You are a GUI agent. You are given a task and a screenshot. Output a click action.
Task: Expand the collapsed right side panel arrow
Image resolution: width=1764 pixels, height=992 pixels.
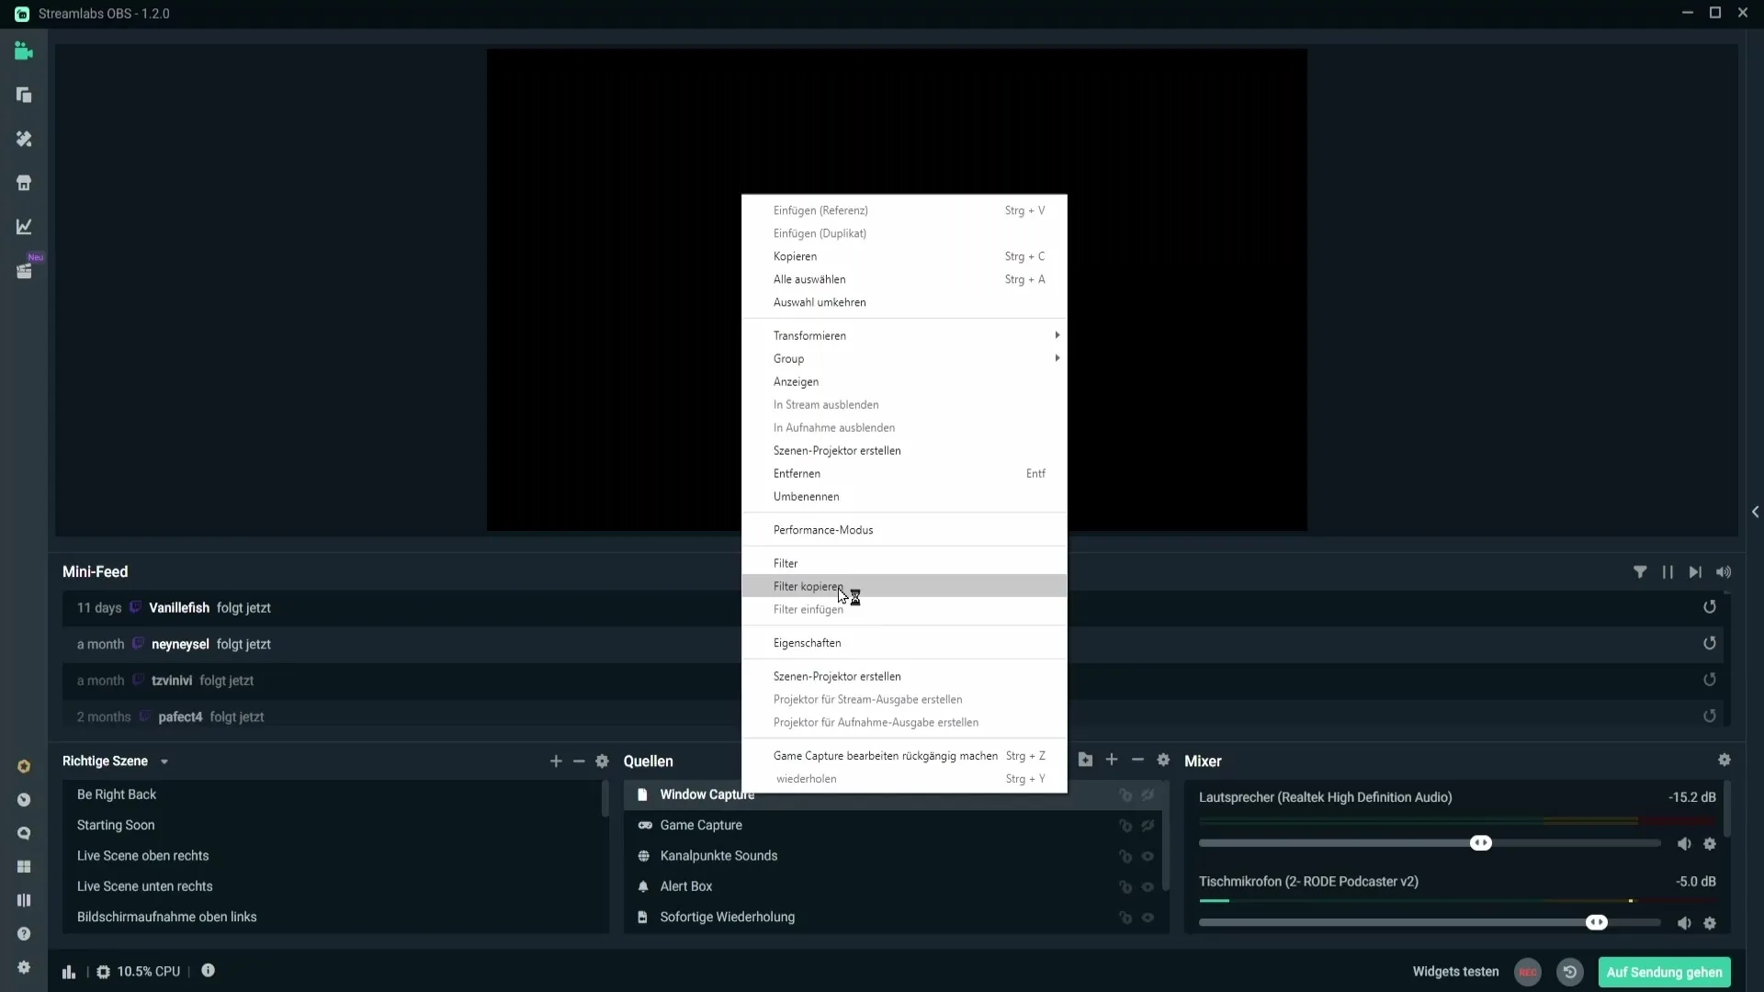1755,512
